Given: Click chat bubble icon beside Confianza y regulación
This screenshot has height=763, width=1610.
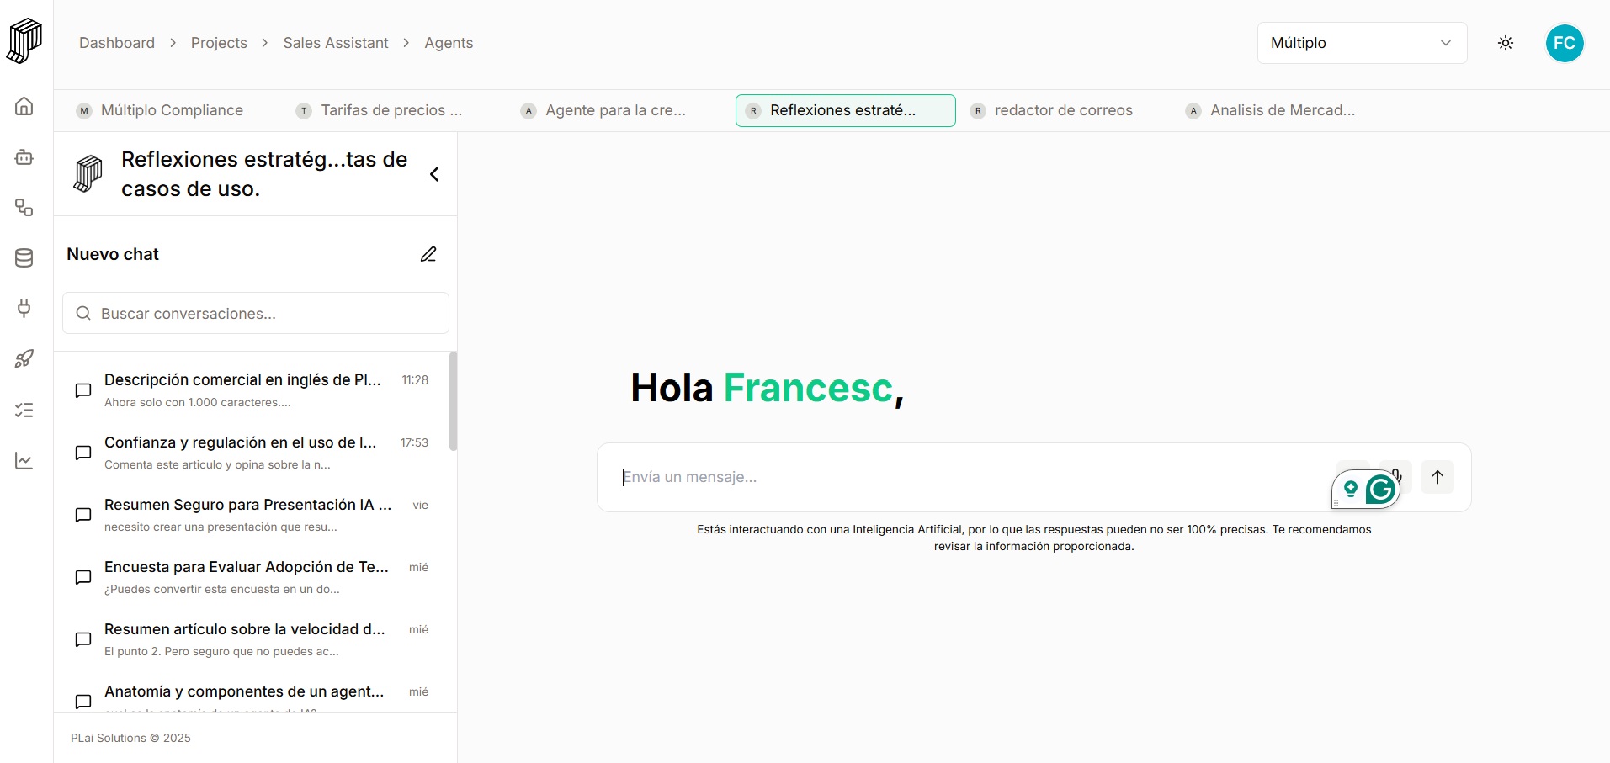Looking at the screenshot, I should 83,453.
